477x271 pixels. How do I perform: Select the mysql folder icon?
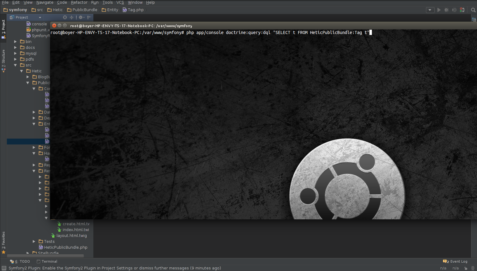coord(22,53)
